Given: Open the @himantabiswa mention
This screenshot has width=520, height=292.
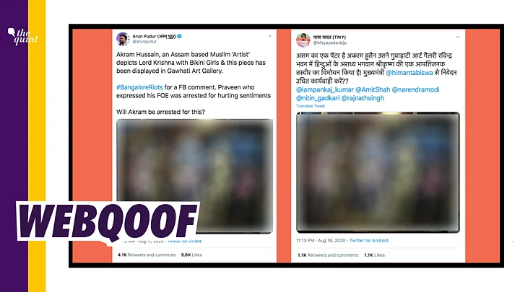Looking at the screenshot, I should (x=409, y=73).
